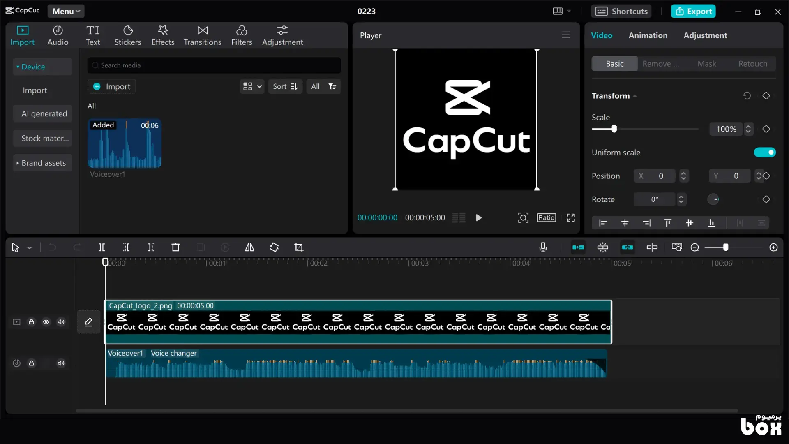Viewport: 789px width, 444px height.
Task: Delete the selected clip
Action: (x=175, y=247)
